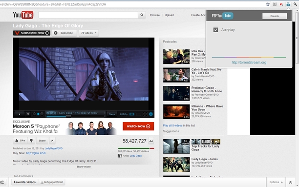Open Rihanna Where Have You Been title
299x187 pixels.
[207, 108]
